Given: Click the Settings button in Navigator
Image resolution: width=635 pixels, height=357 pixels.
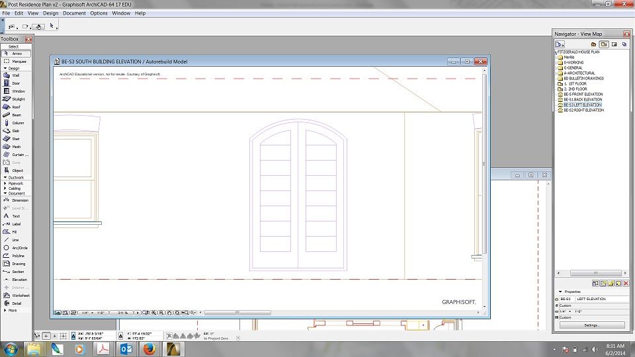Looking at the screenshot, I should pos(591,325).
